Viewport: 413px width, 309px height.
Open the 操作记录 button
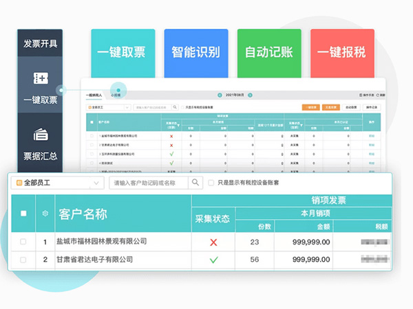pyautogui.click(x=372, y=107)
